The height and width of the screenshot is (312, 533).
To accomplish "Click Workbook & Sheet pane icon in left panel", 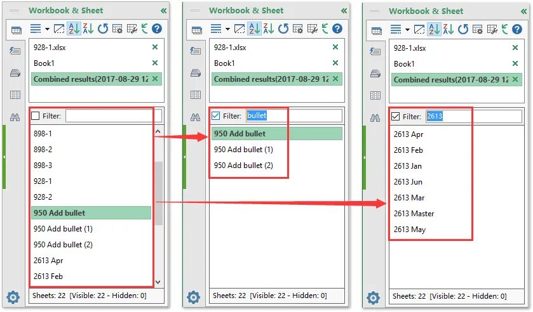I will [16, 30].
